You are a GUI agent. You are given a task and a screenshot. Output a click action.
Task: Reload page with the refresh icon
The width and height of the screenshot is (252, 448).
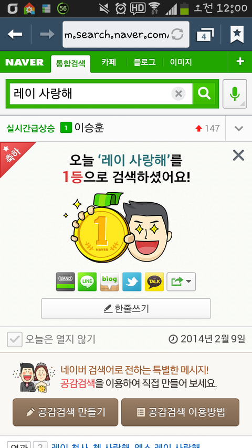coord(177,35)
